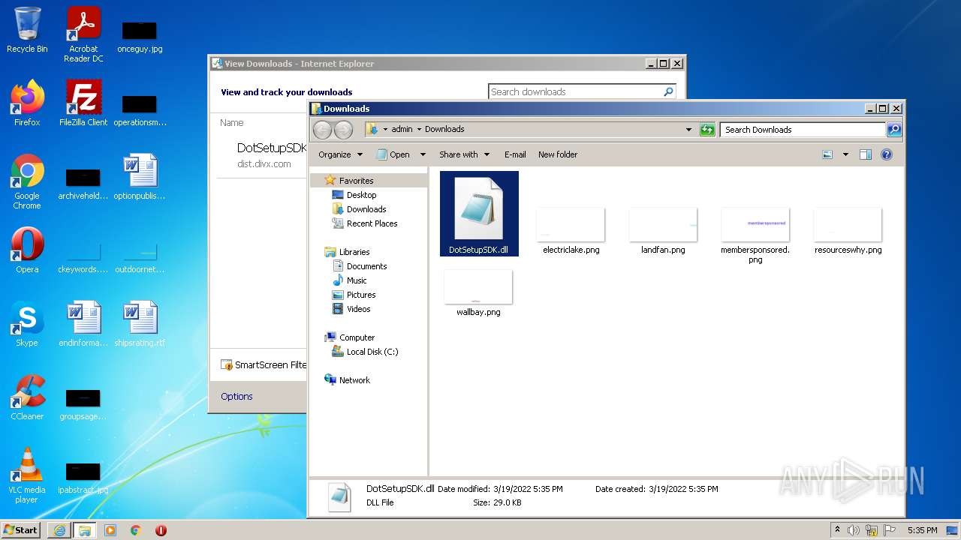Click the Chrome icon on the taskbar
This screenshot has height=540, width=961.
pyautogui.click(x=136, y=530)
